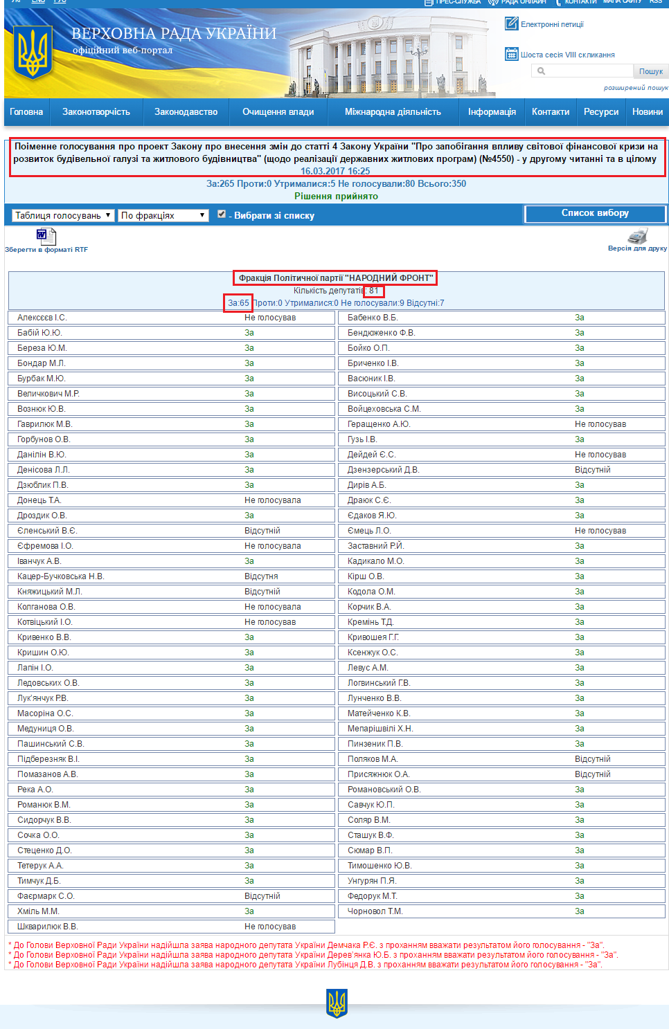Image resolution: width=669 pixels, height=1029 pixels.
Task: Select deputy name 'Пашинський С.В.'
Action: 51,744
